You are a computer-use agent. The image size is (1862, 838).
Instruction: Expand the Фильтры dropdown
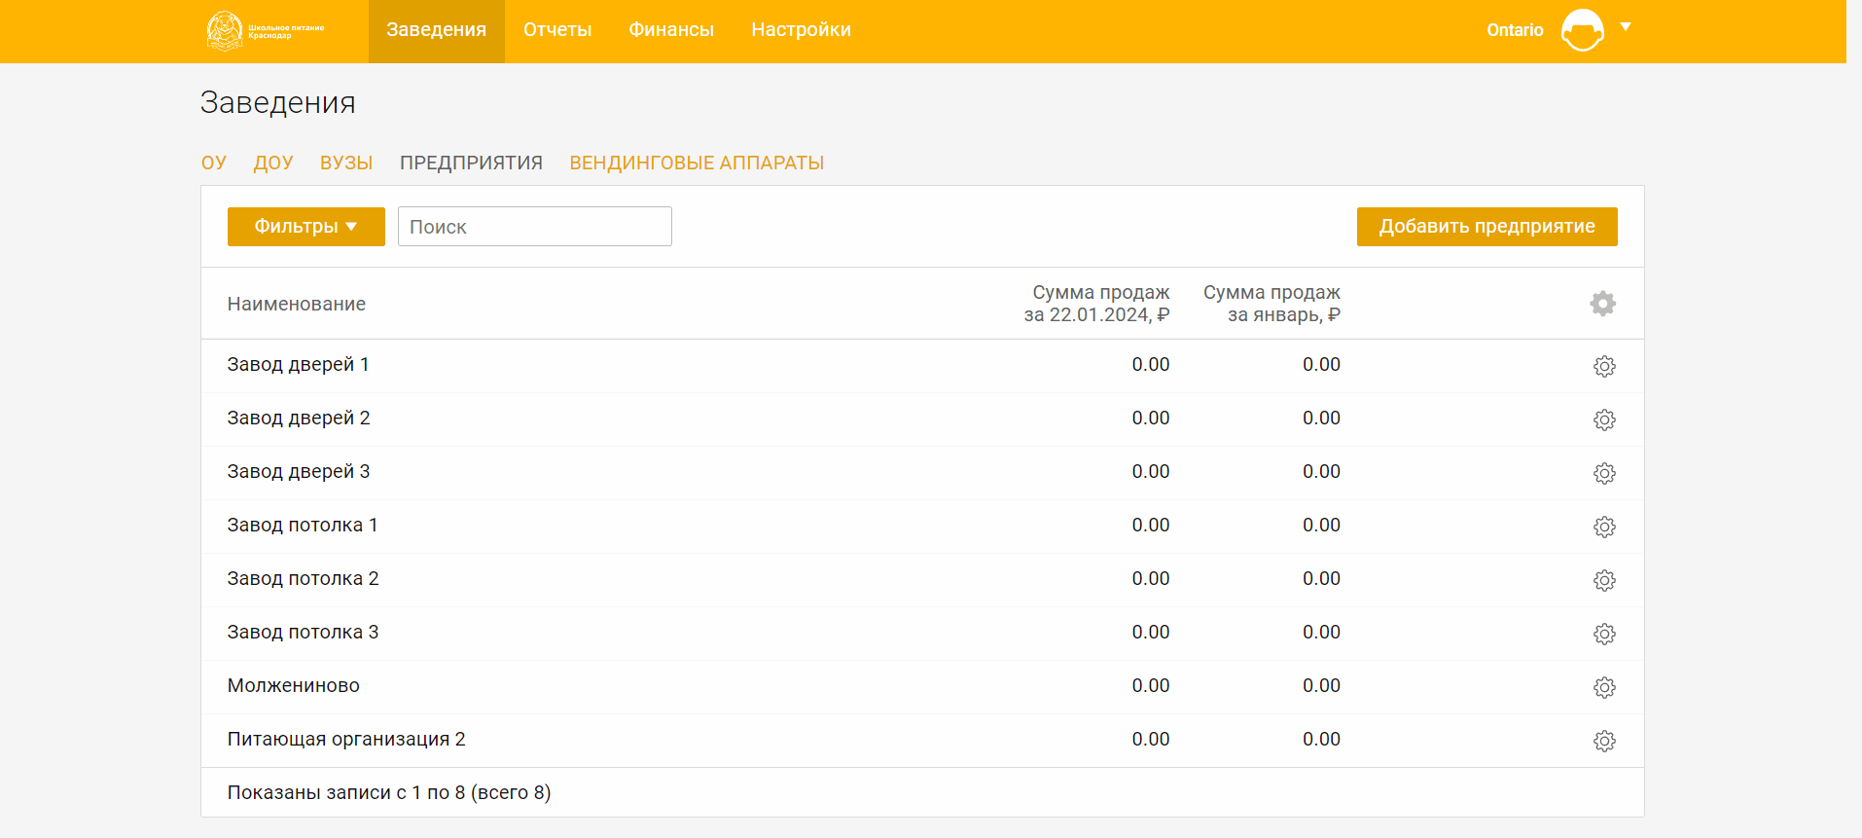click(305, 227)
